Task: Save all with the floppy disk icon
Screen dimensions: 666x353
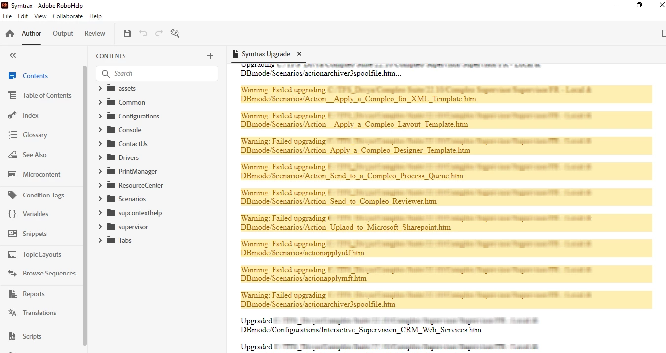Action: pyautogui.click(x=127, y=33)
